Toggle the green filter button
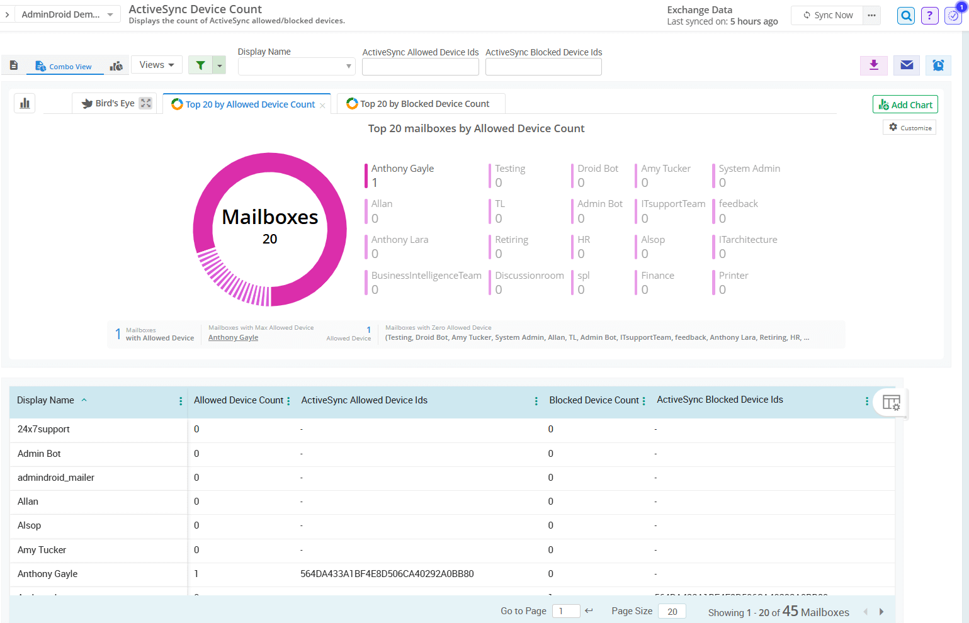The width and height of the screenshot is (969, 623). coord(200,65)
